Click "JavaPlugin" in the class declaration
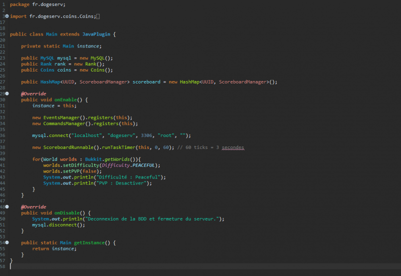Screen dimensions: 401x276 click(x=96, y=34)
